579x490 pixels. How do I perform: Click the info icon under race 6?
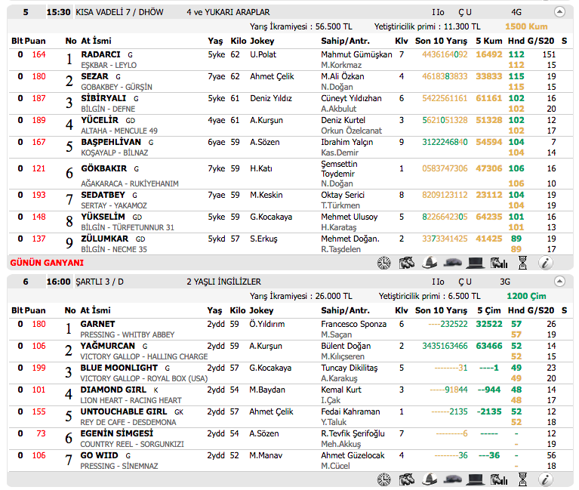[546, 479]
